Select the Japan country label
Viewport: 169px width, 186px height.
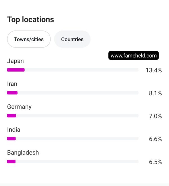[15, 61]
